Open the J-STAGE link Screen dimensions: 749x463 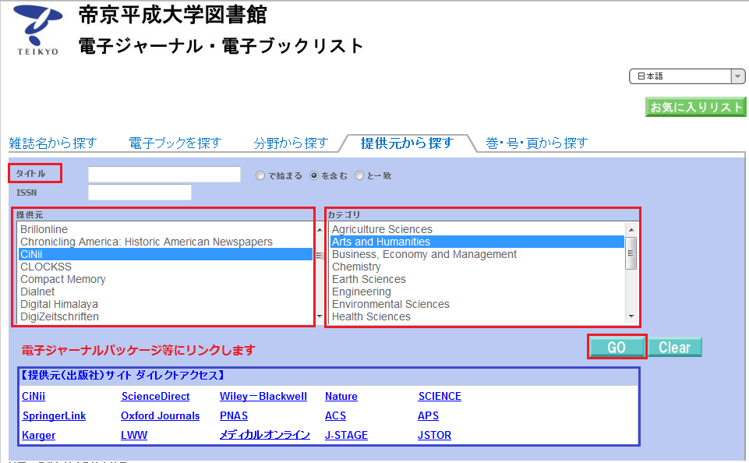[x=346, y=435]
